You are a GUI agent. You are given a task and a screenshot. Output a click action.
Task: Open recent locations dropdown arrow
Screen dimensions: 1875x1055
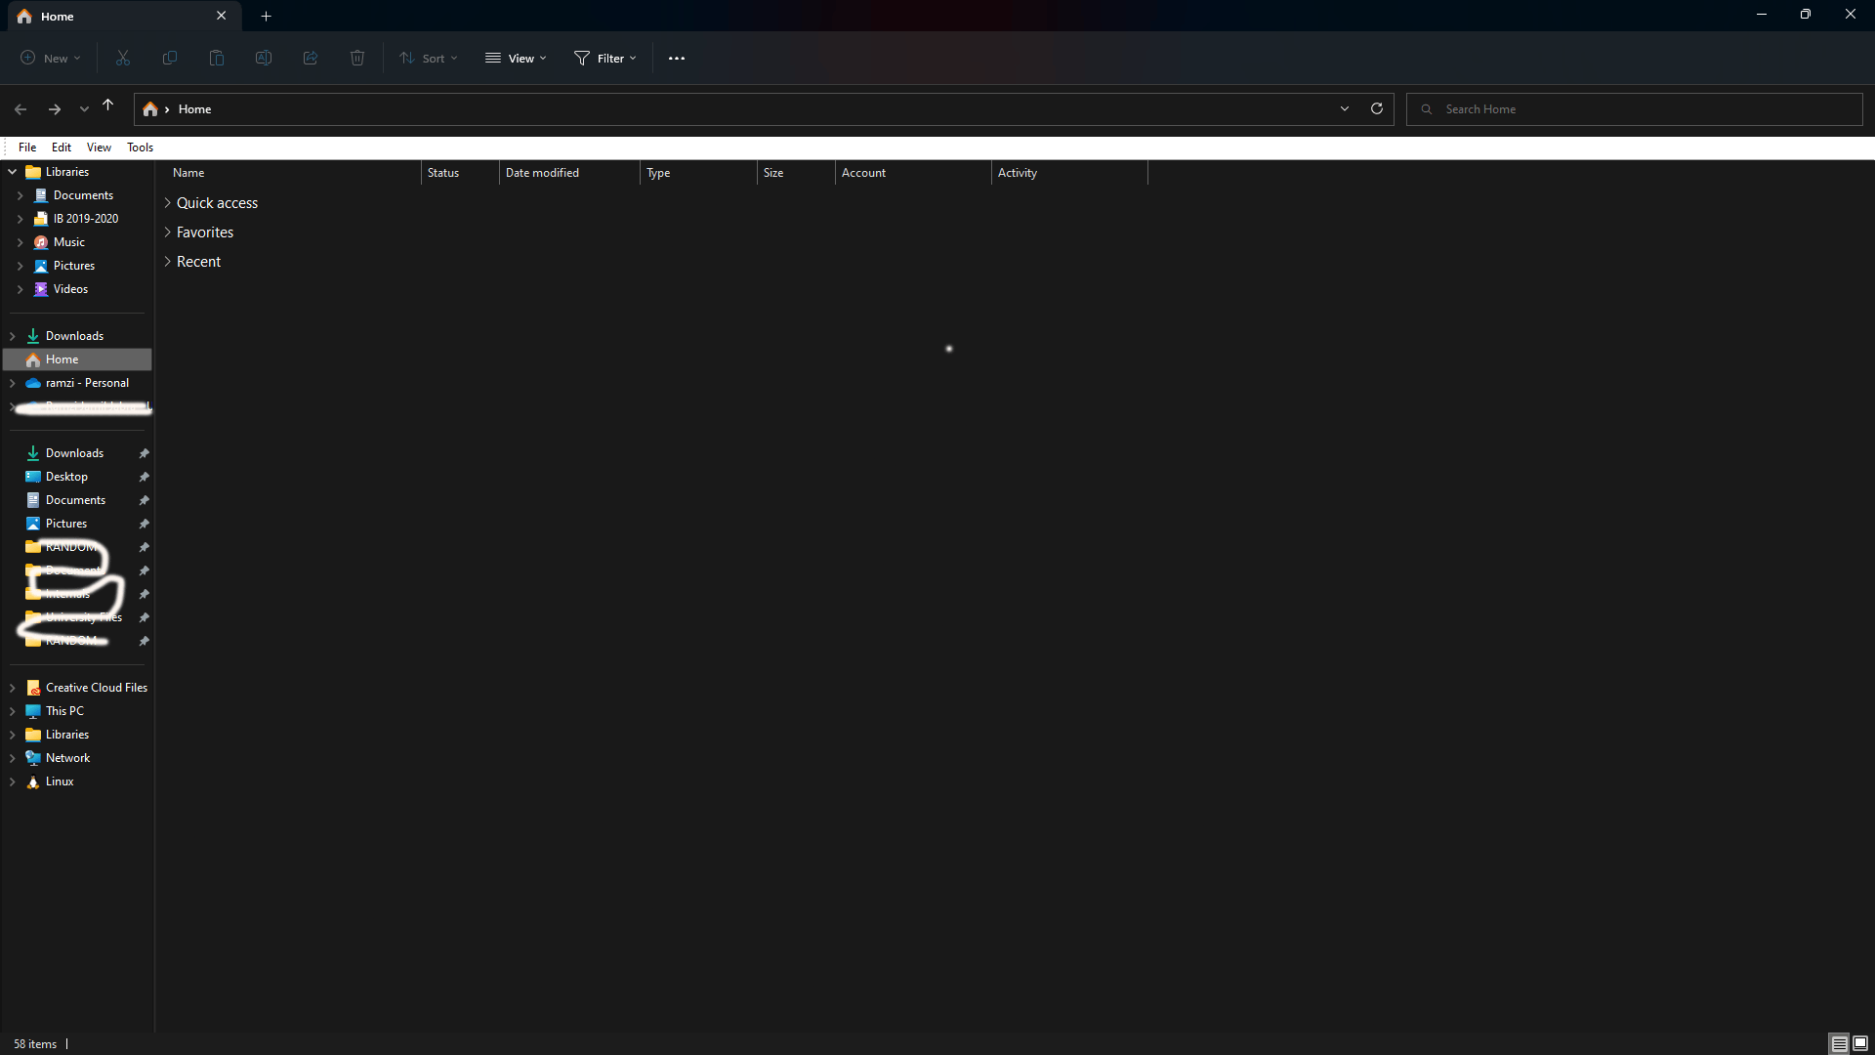[84, 109]
